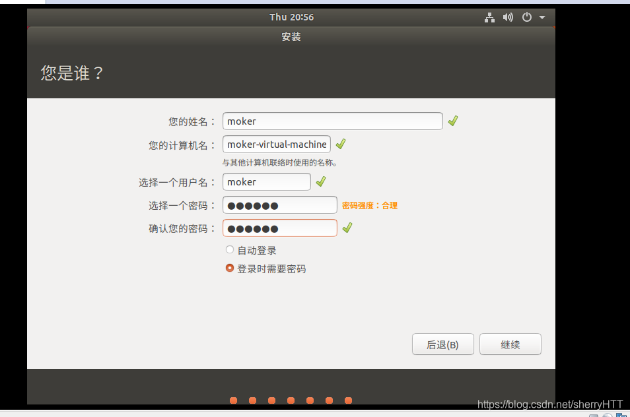Click the checkmark beside the username field
Viewport: 630px width, 417px height.
point(321,181)
